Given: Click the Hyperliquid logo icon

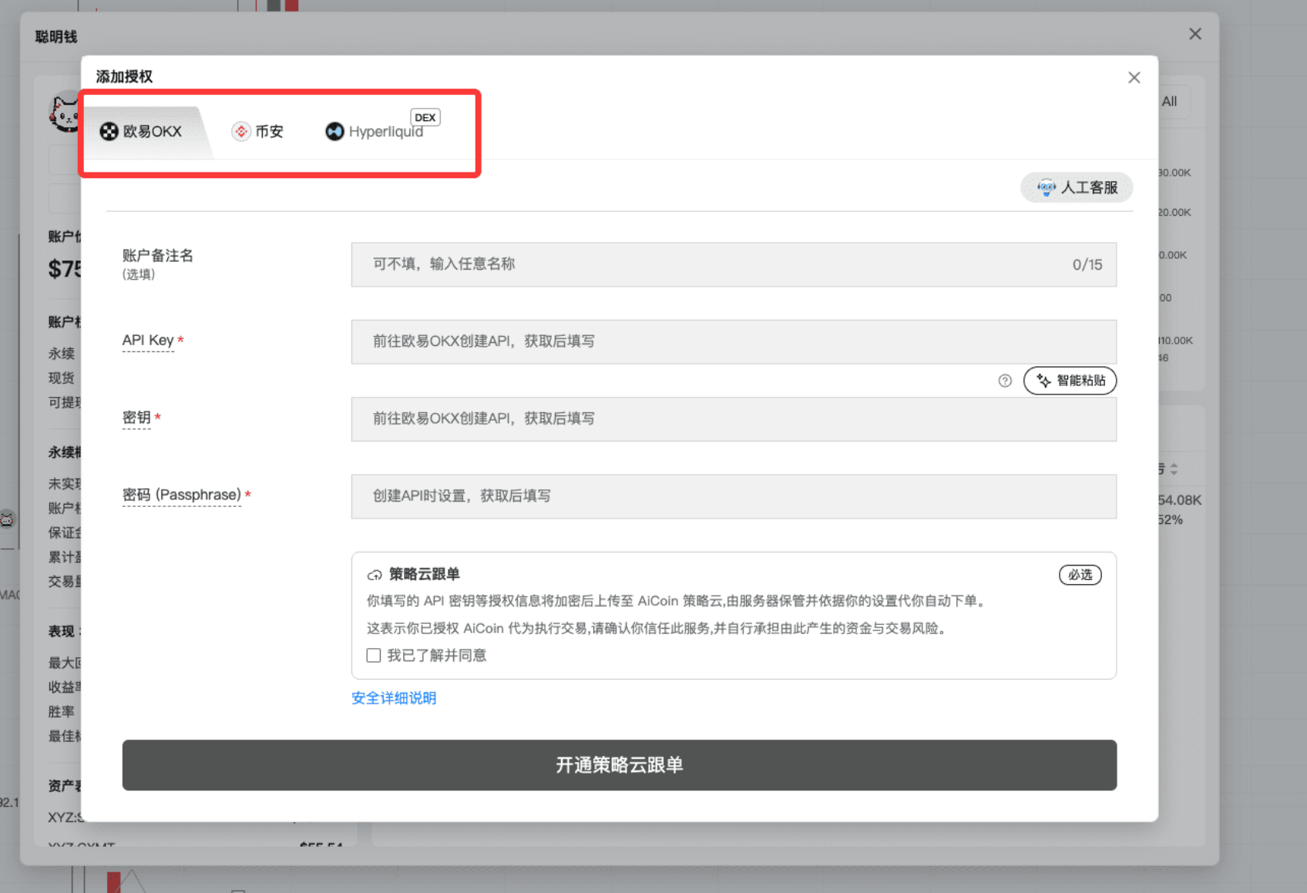Looking at the screenshot, I should point(334,132).
